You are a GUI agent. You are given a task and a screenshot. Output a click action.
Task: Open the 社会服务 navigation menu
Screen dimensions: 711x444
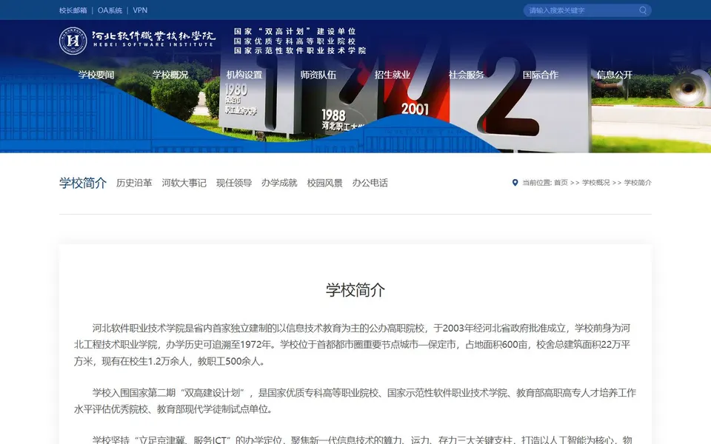pyautogui.click(x=466, y=75)
